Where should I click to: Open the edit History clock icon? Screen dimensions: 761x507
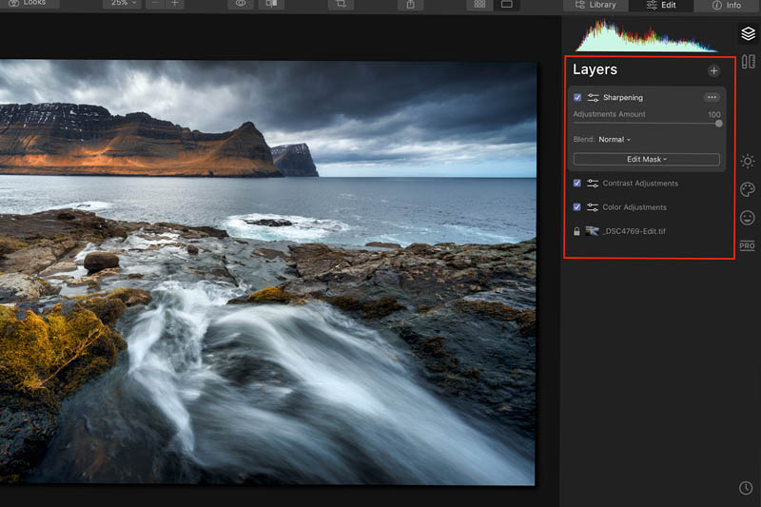pyautogui.click(x=746, y=488)
